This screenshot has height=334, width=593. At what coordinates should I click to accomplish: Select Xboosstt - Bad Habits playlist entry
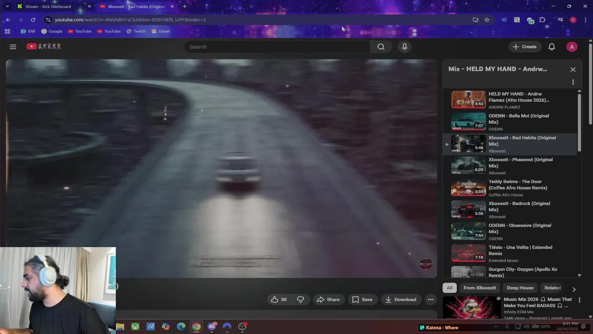pyautogui.click(x=510, y=144)
